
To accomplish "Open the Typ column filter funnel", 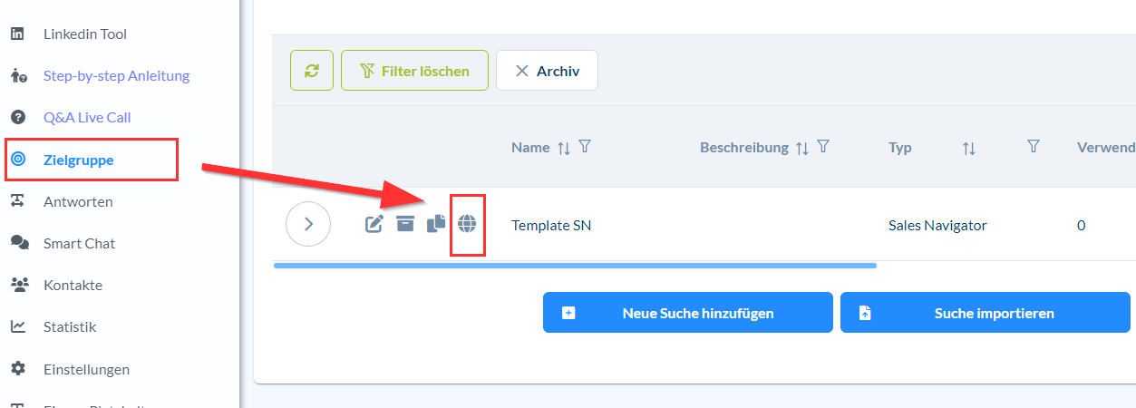I will [1034, 147].
